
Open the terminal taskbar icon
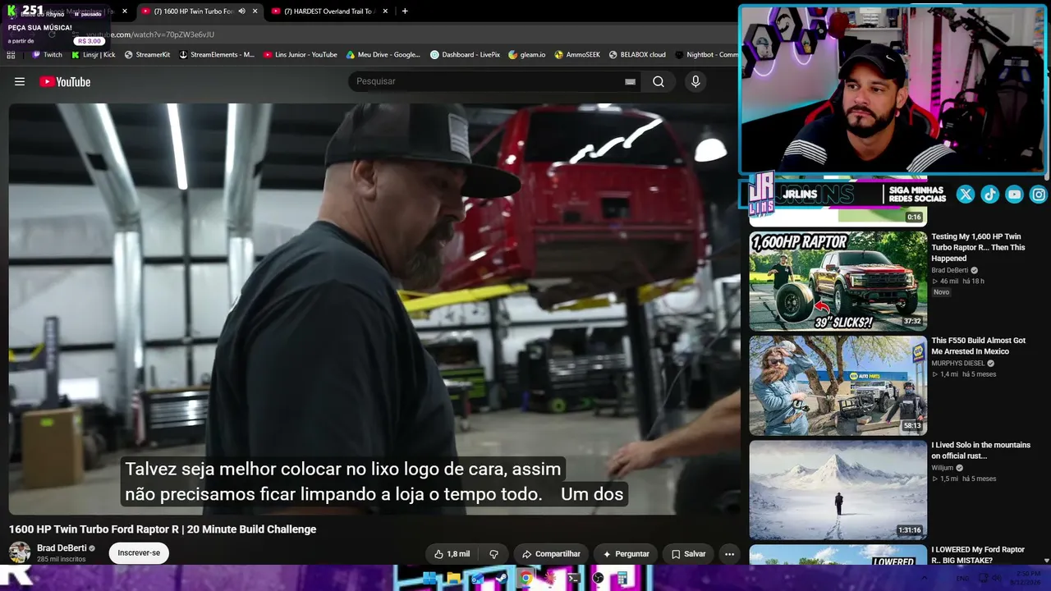574,578
